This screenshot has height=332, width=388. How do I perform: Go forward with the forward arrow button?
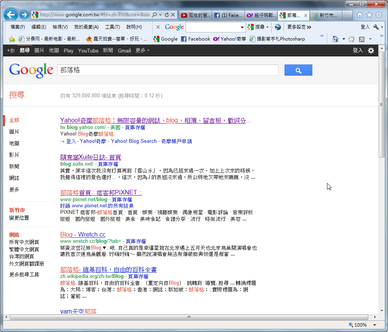[24, 15]
